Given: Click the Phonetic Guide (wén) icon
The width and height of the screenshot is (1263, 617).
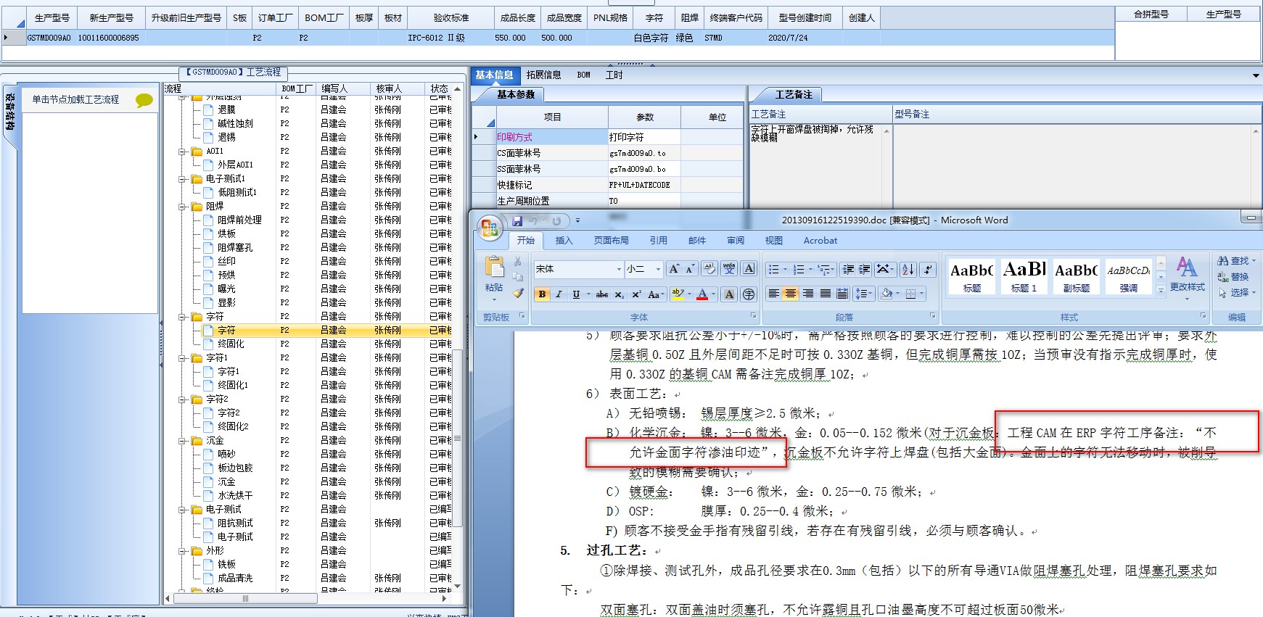Looking at the screenshot, I should 729,269.
